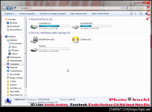The image size is (152, 112).
Task: Click the Image Catalog icon
Action: tap(8, 78)
